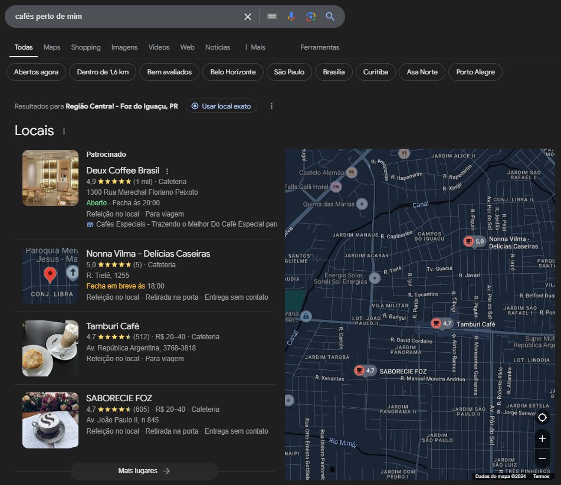The width and height of the screenshot is (561, 485).
Task: Switch to the Shopping tab
Action: pos(86,47)
